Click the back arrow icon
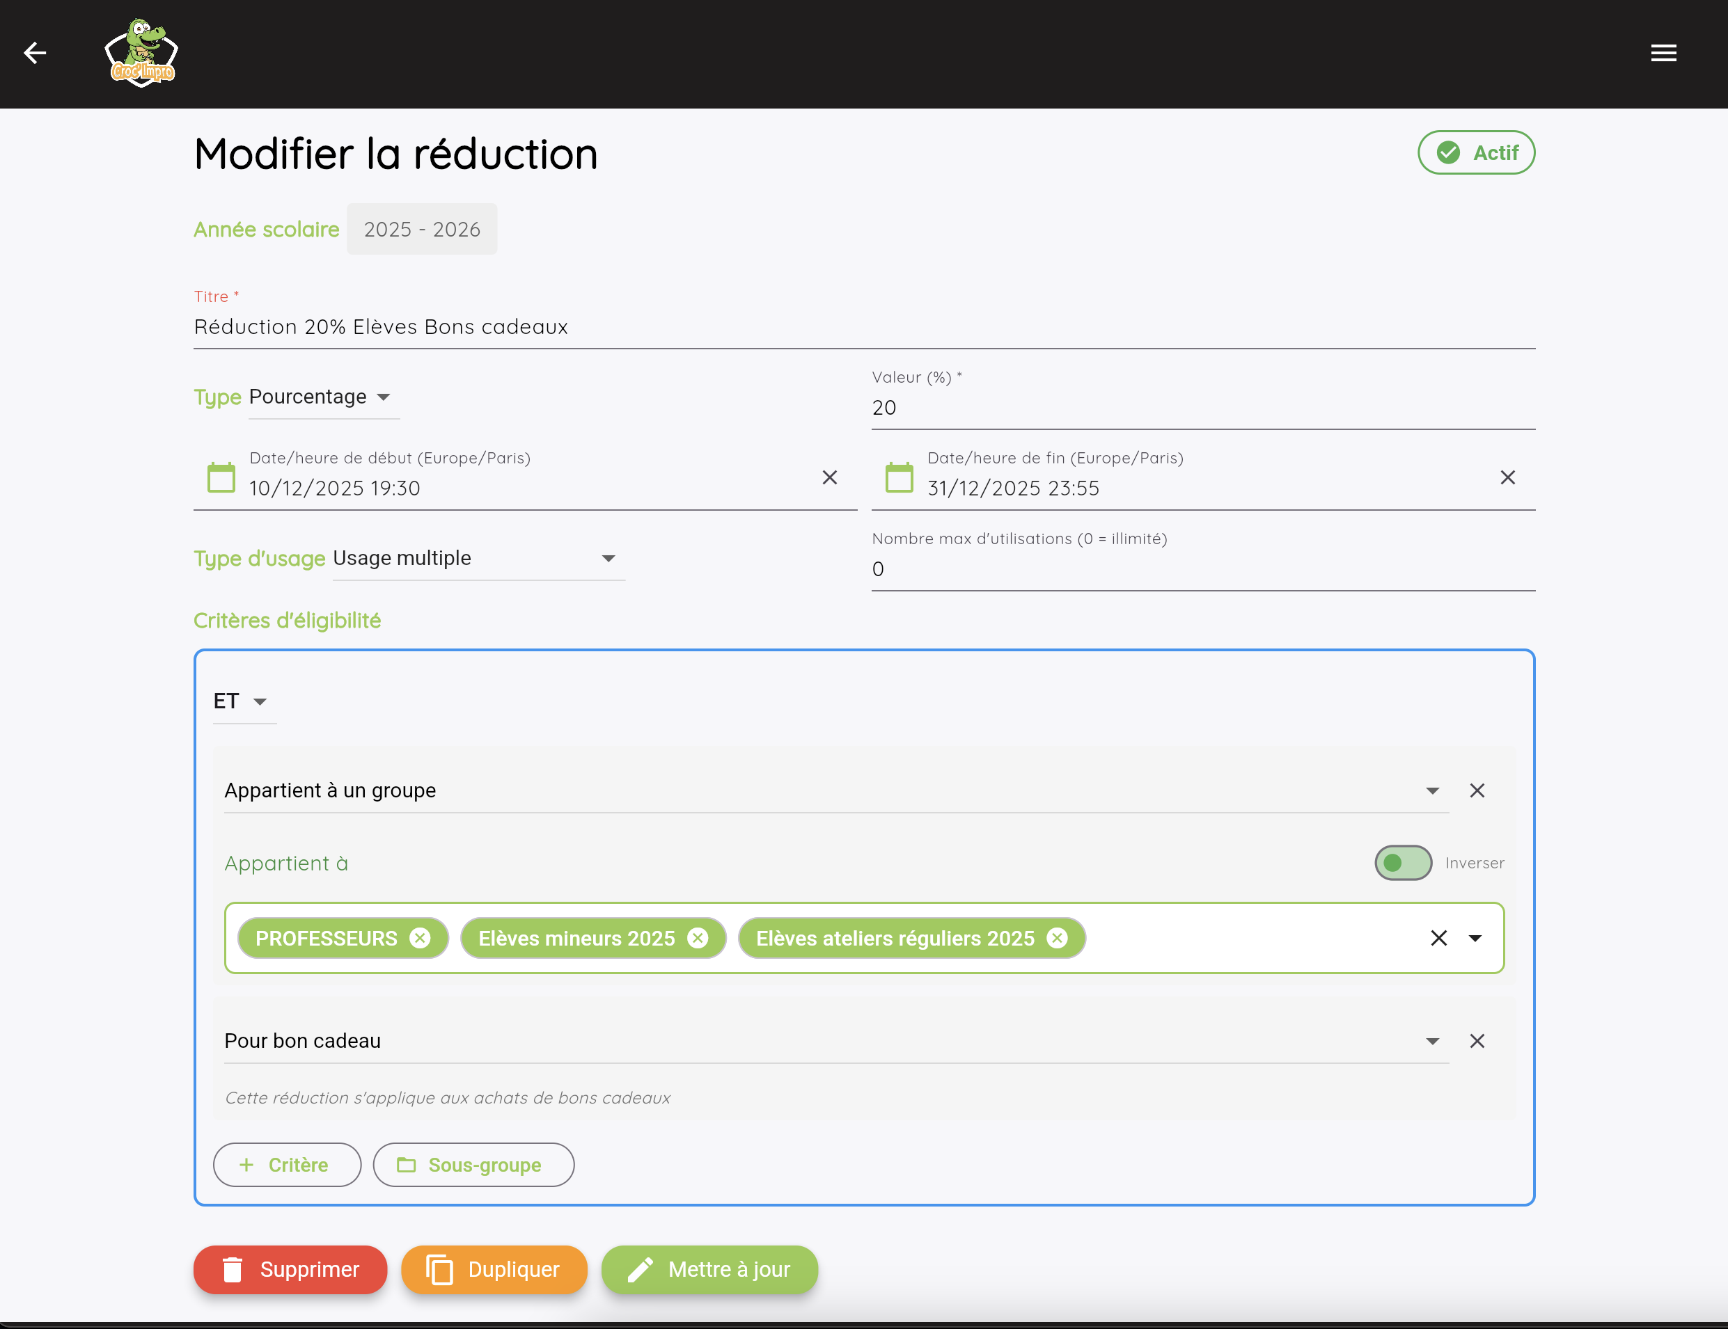1728x1329 pixels. (x=36, y=52)
